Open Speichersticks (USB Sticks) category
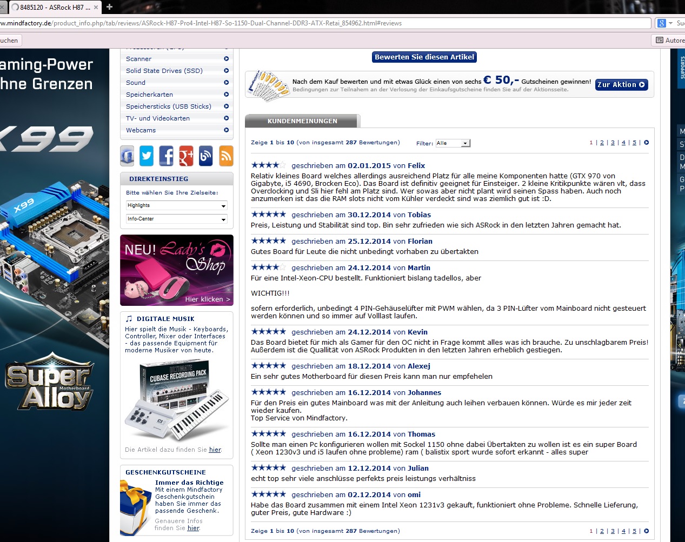685x542 pixels. [x=169, y=106]
